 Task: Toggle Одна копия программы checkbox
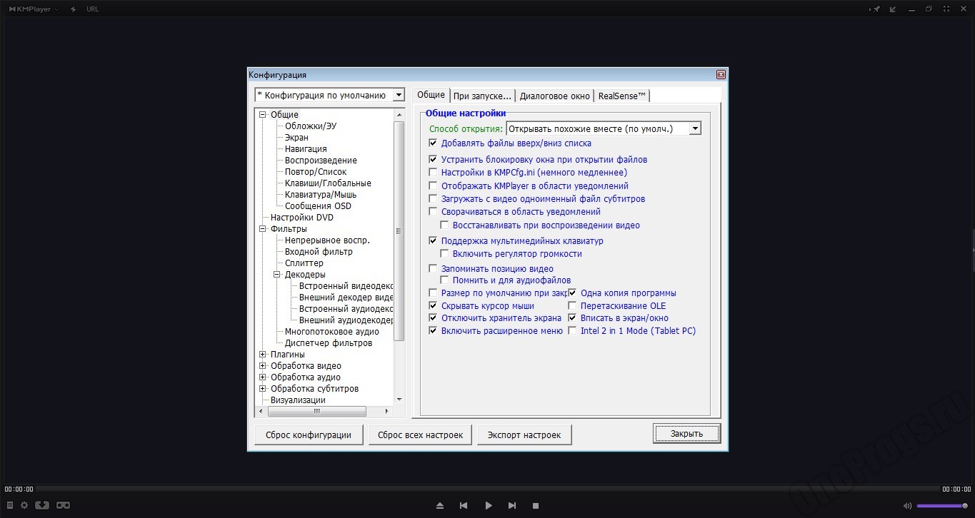(x=572, y=293)
